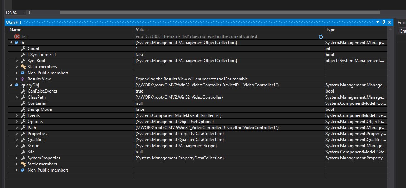Collapse the b variable node
This screenshot has height=188, width=406.
11,43
